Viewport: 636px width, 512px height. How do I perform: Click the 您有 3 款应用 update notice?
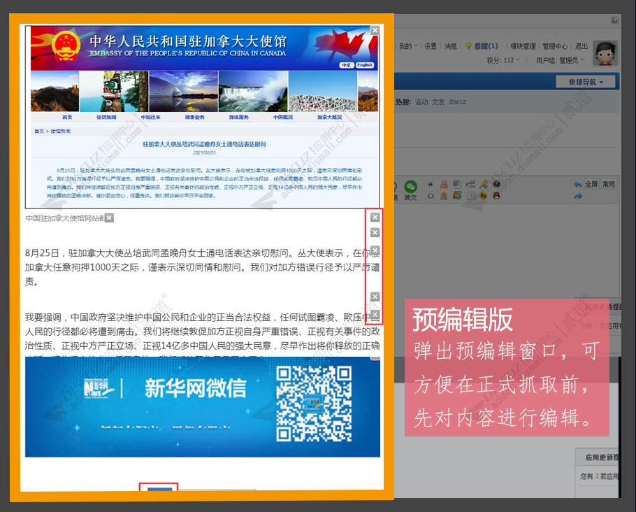pyautogui.click(x=600, y=476)
